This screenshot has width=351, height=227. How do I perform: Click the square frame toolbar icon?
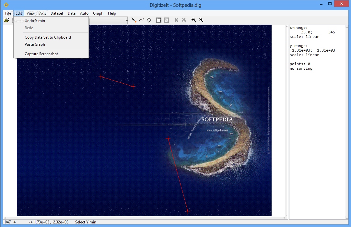pyautogui.click(x=159, y=20)
